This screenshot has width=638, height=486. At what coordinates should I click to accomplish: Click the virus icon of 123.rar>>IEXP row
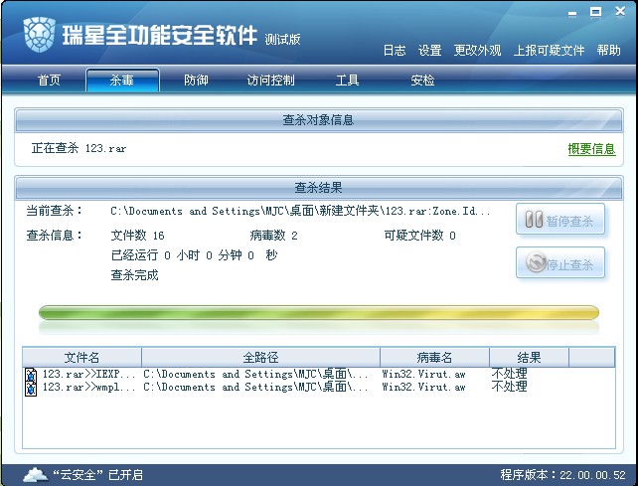(x=31, y=375)
